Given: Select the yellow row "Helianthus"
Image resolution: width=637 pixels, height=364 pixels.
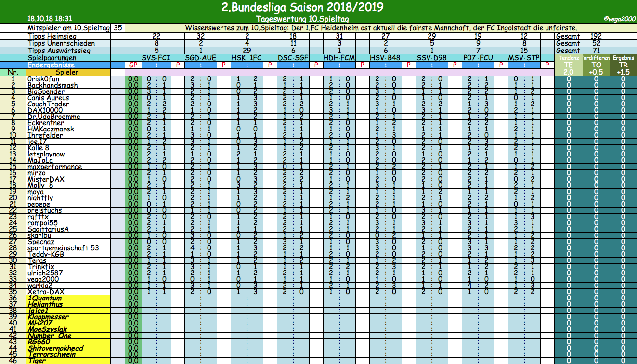Looking at the screenshot, I should [x=68, y=304].
